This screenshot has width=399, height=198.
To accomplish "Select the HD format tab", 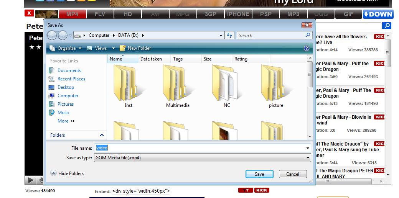I will 127,14.
